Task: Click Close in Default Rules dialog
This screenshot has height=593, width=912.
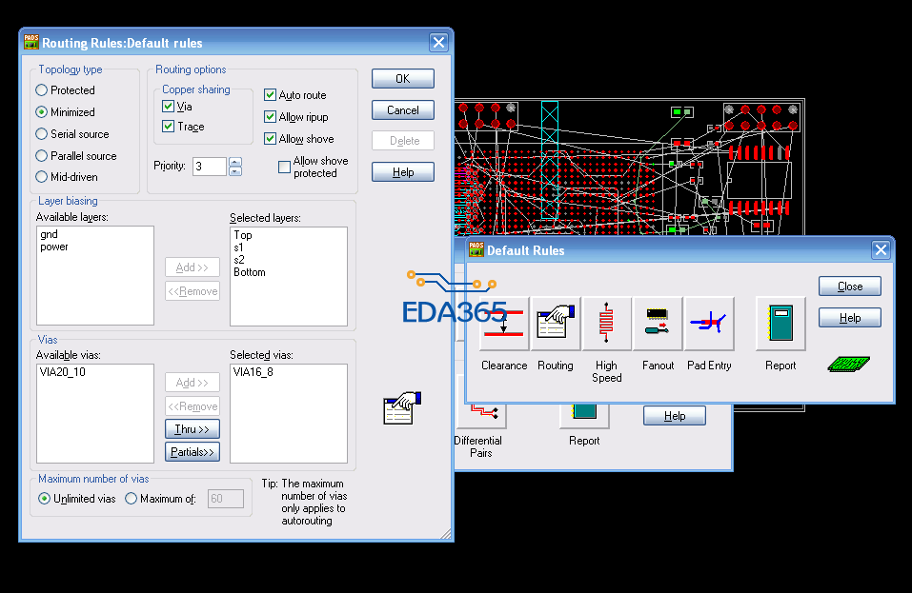Action: pyautogui.click(x=850, y=287)
